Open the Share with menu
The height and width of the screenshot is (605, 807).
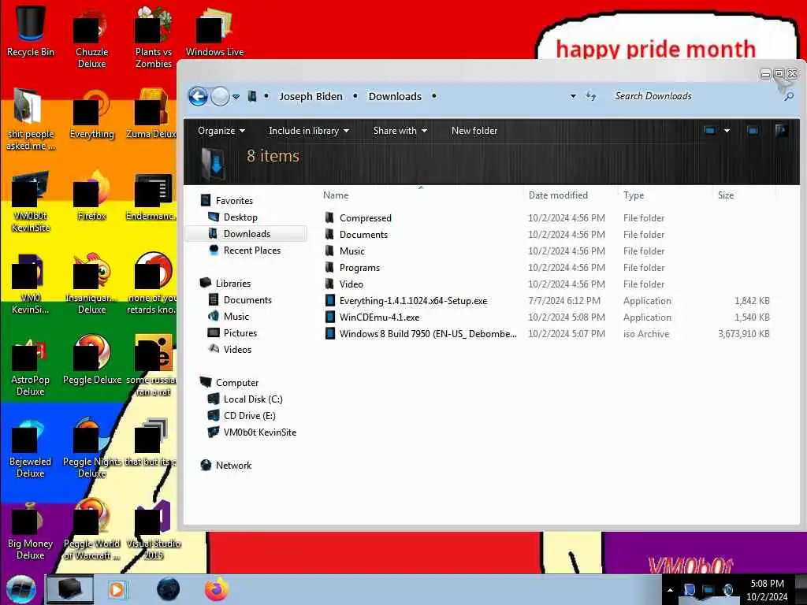point(400,131)
